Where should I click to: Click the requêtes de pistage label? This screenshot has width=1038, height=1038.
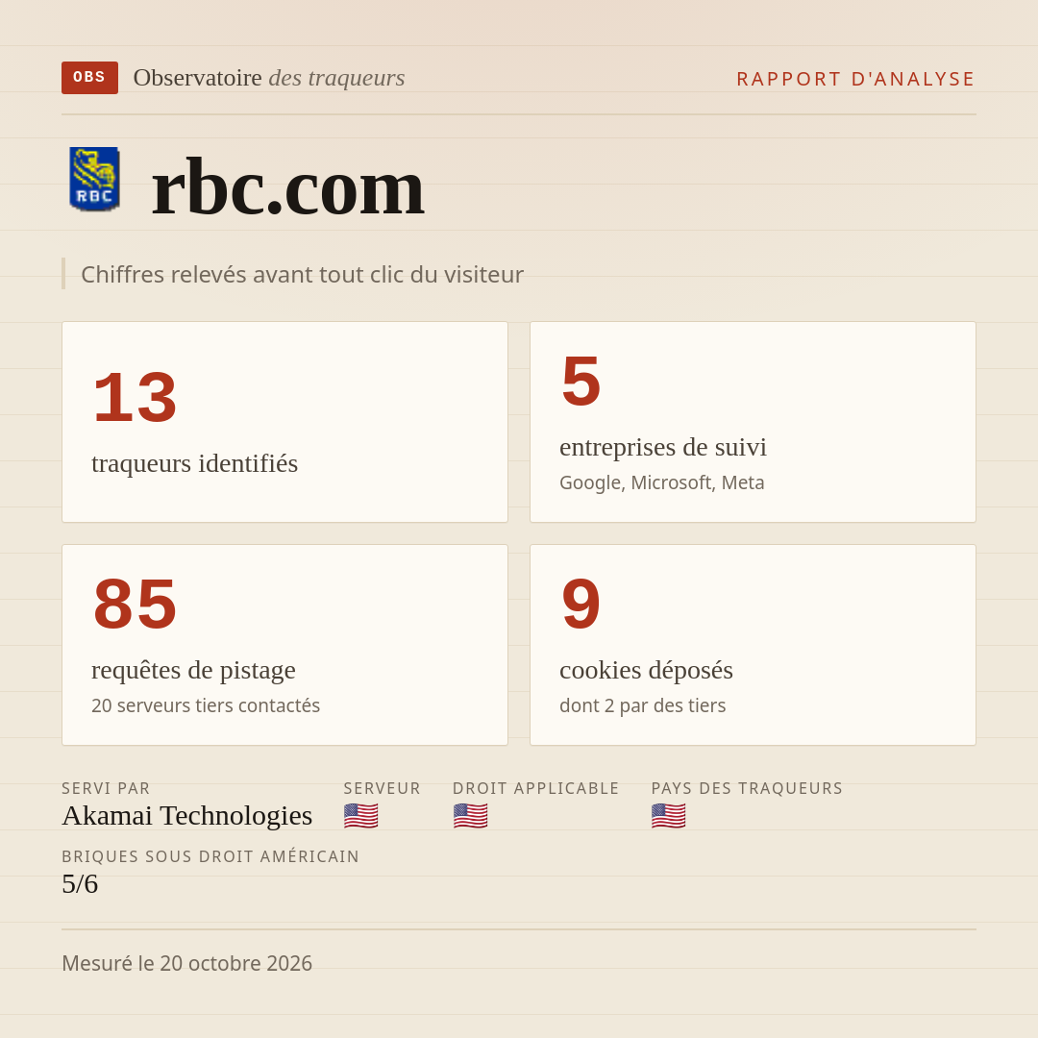click(193, 671)
